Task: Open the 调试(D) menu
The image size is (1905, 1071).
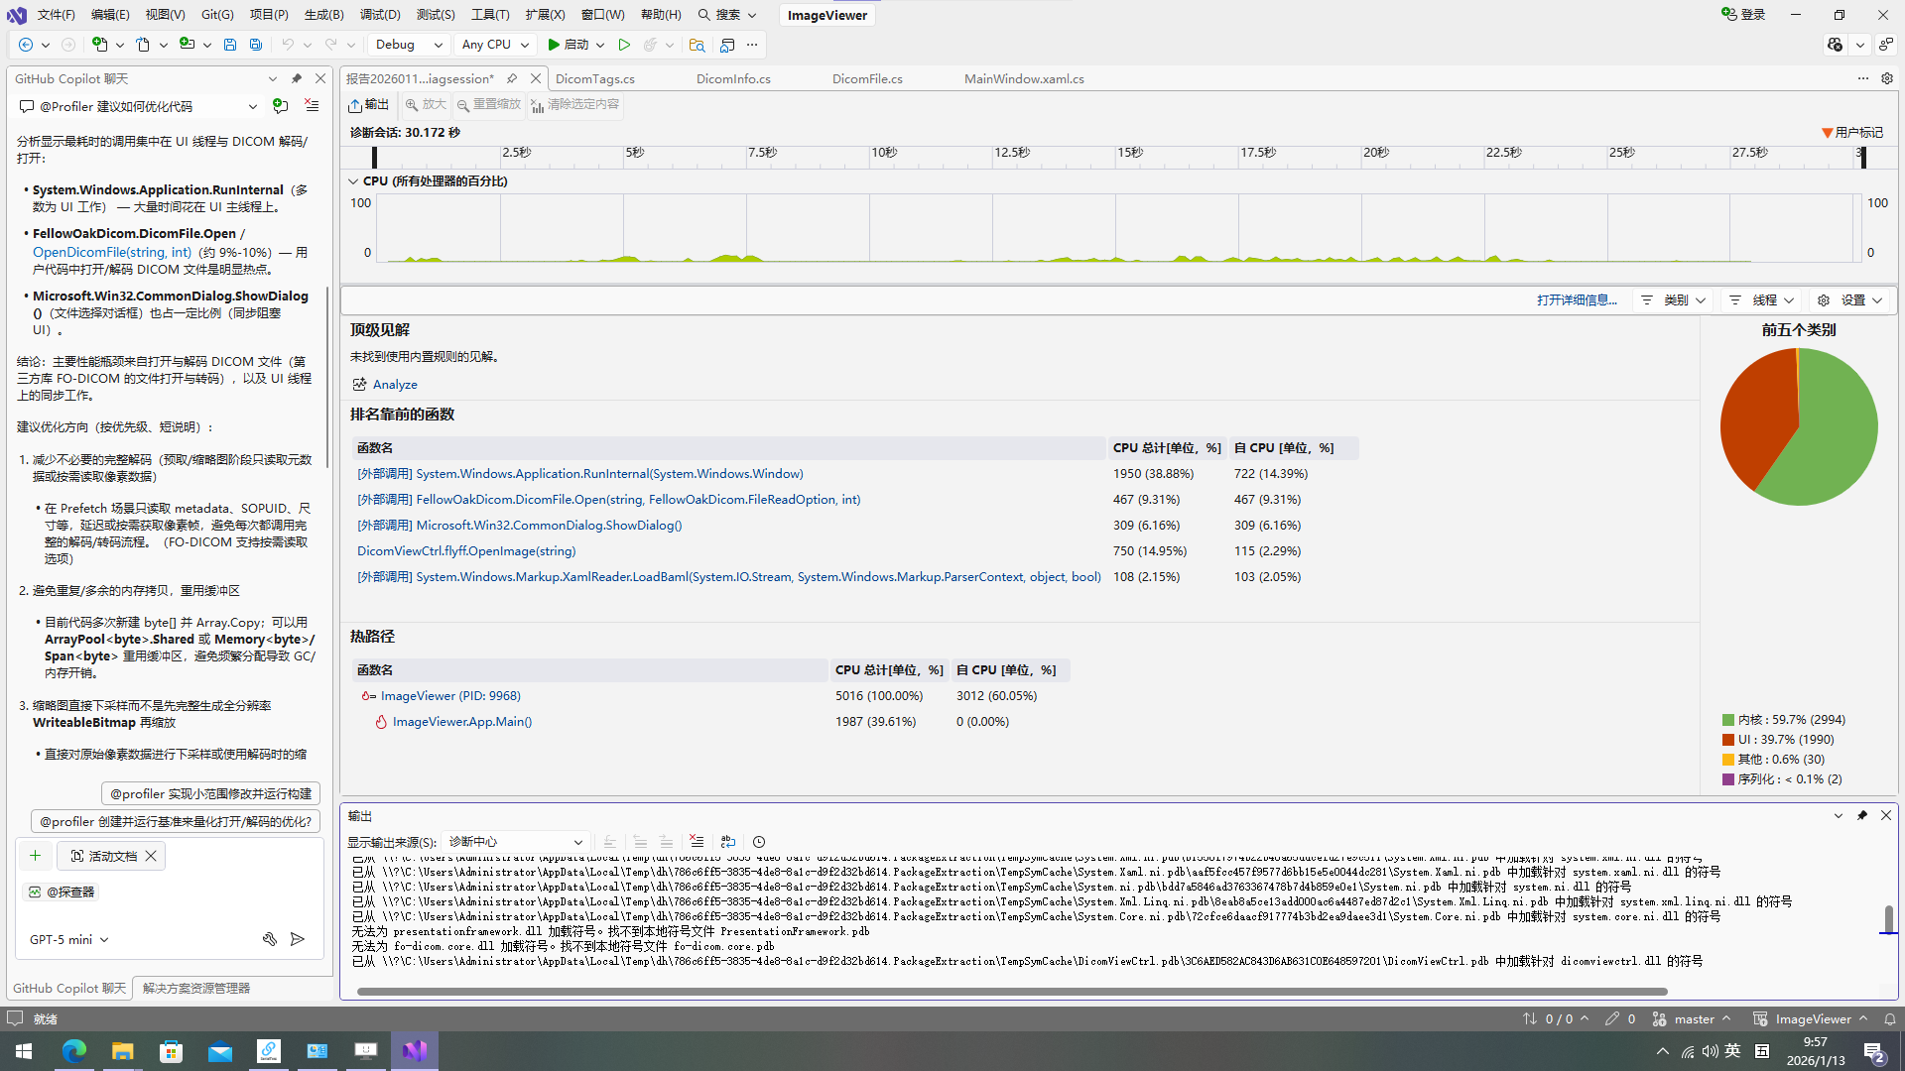Action: pos(380,15)
